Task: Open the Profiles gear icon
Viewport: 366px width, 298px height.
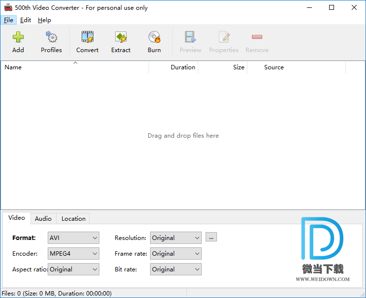Action: point(51,37)
